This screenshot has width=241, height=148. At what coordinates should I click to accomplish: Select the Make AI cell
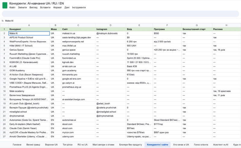[x=29, y=33]
